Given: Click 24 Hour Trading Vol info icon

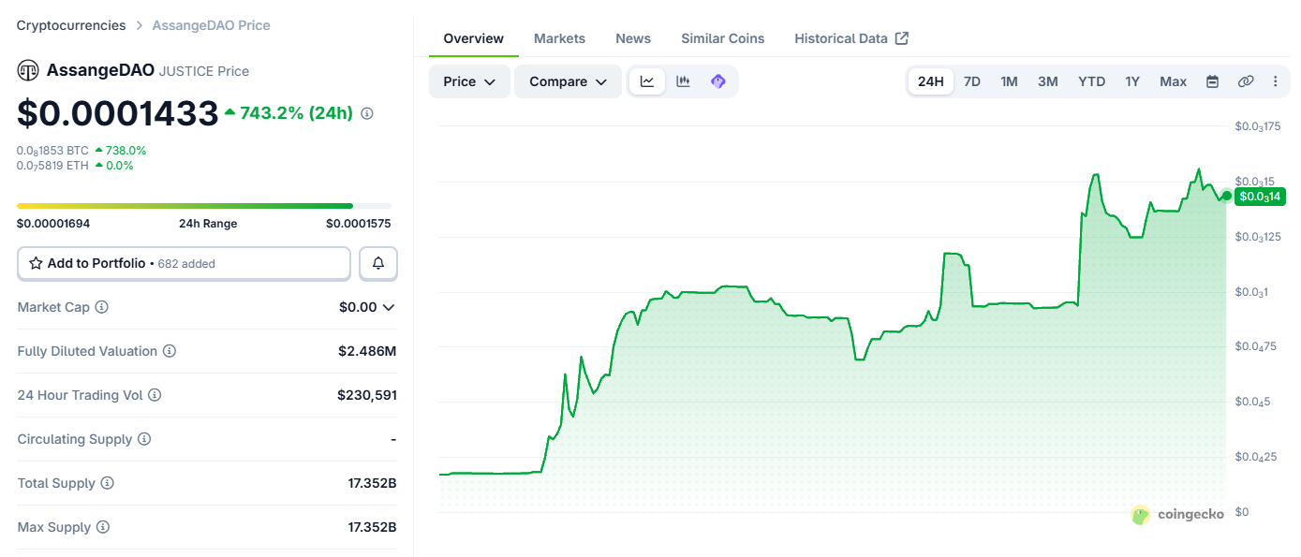Looking at the screenshot, I should click(155, 395).
